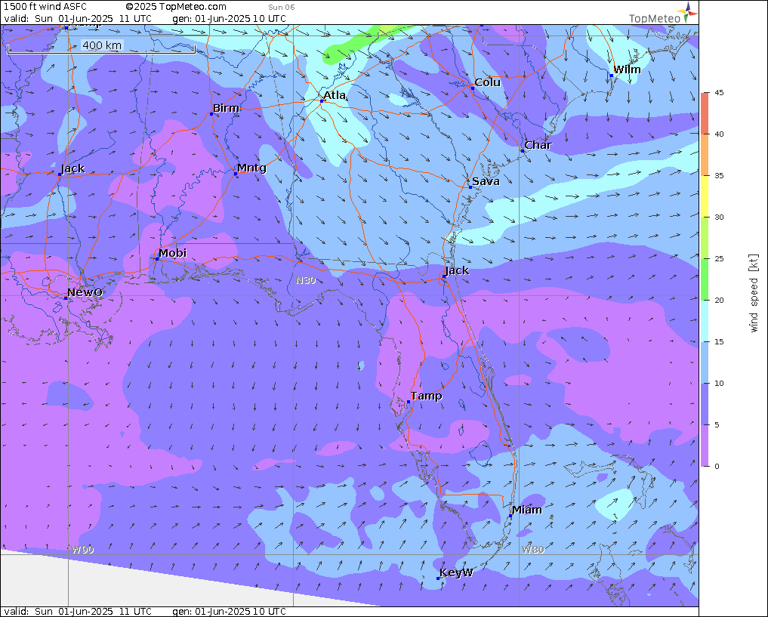Click the "Birm" city label
Image resolution: width=768 pixels, height=617 pixels.
(x=226, y=108)
